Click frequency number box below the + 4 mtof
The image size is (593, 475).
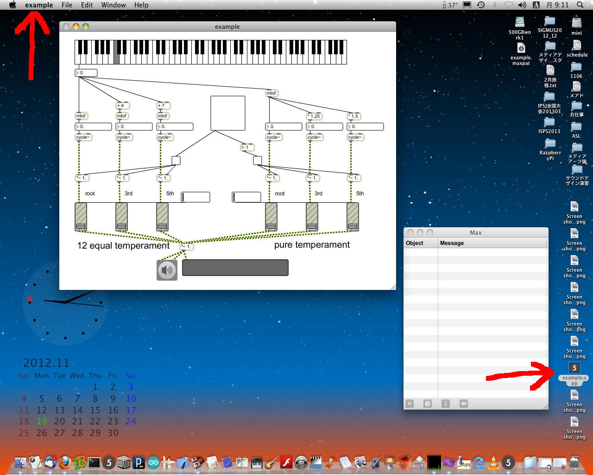point(134,127)
